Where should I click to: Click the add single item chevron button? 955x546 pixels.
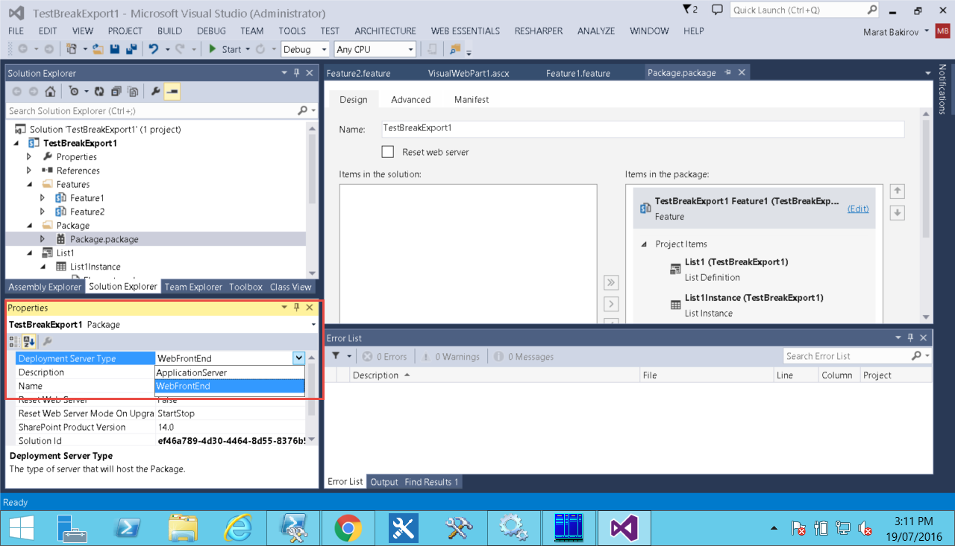(x=611, y=304)
